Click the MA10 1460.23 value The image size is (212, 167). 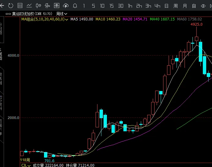pos(108,19)
